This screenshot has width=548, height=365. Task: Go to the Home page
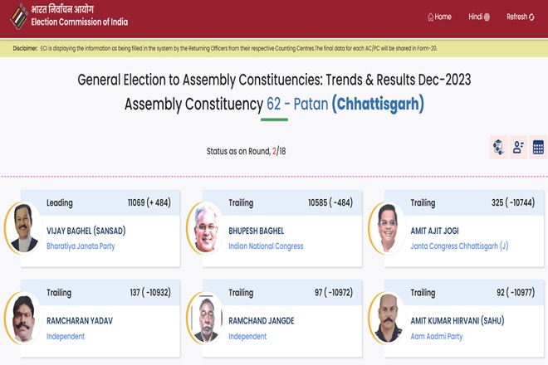pyautogui.click(x=439, y=17)
